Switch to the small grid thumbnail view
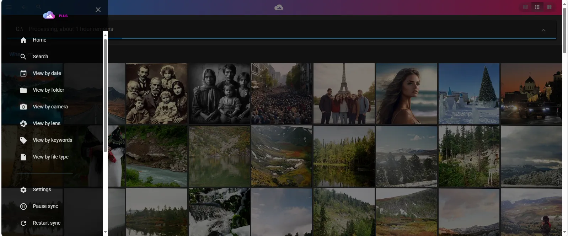Viewport: 568px width, 236px height. [525, 7]
